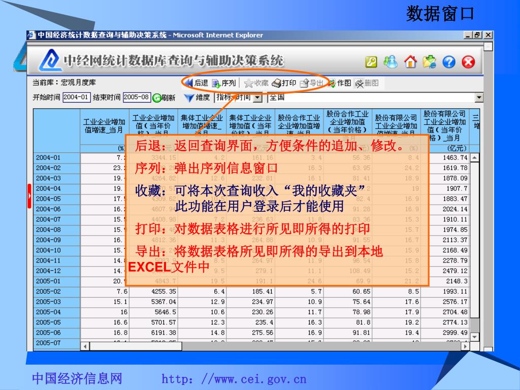Expand the red side panel handle
The width and height of the screenshot is (520, 390).
[29, 196]
